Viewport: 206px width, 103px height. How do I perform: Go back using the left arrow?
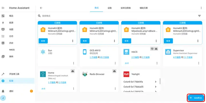(41, 8)
